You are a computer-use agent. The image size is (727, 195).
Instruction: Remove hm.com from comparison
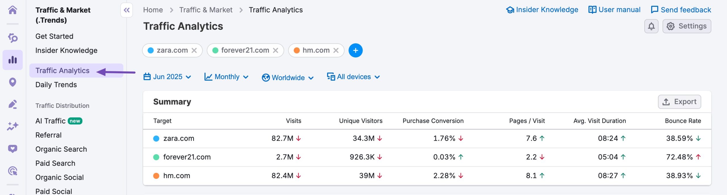point(336,50)
